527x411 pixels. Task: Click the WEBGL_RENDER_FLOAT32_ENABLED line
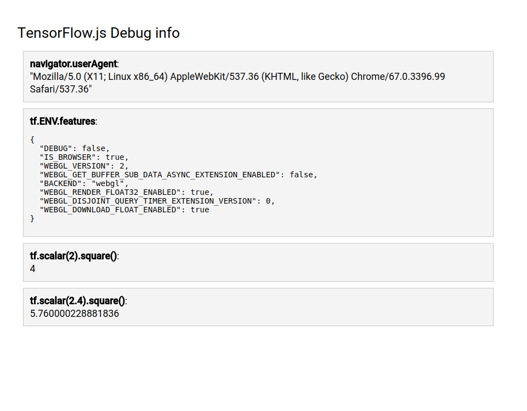tap(126, 192)
